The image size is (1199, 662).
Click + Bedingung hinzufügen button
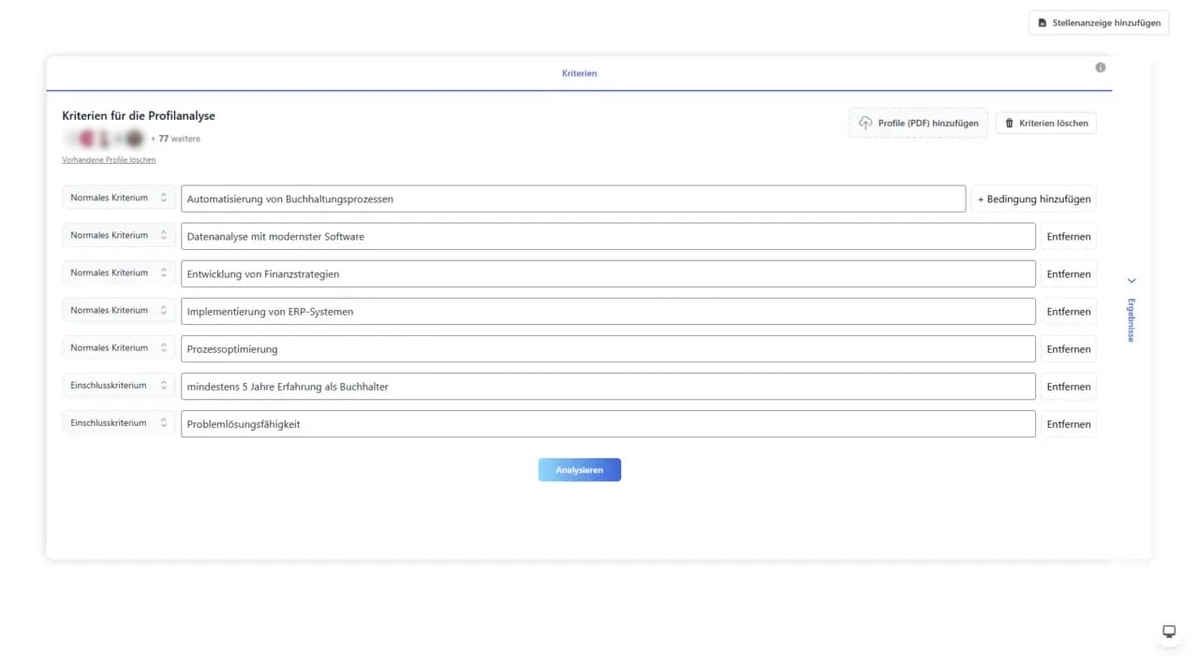pos(1034,199)
